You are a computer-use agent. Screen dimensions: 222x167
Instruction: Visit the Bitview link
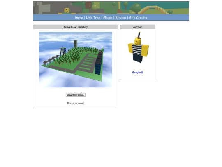tap(120, 18)
